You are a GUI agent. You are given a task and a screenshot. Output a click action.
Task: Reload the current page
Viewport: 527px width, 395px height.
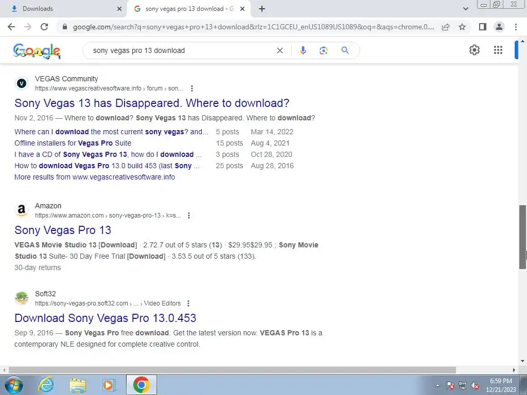[x=44, y=27]
